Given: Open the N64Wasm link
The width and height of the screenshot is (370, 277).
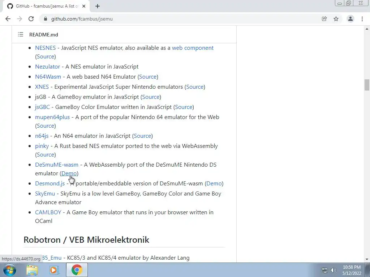Looking at the screenshot, I should [48, 77].
